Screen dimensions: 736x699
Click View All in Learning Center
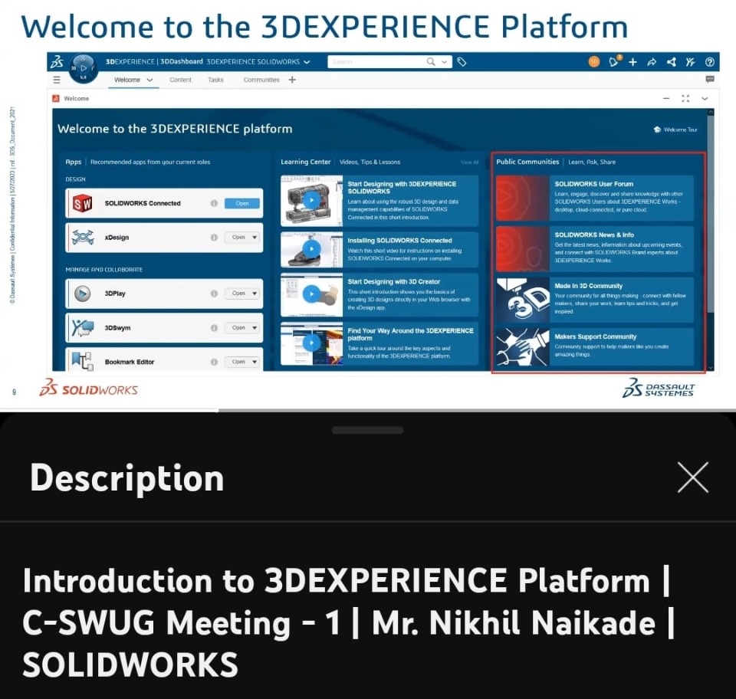(x=469, y=162)
